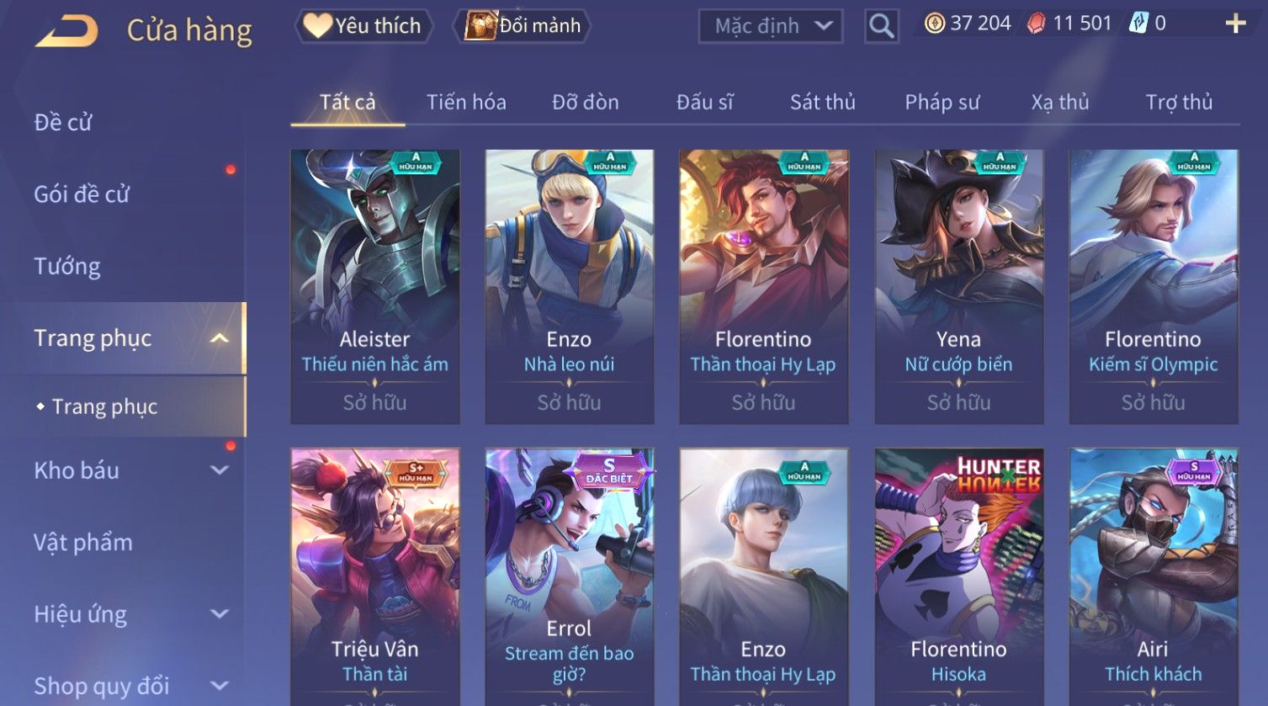Click the gold coin balance icon
Screen dimensions: 1268x706
point(934,24)
